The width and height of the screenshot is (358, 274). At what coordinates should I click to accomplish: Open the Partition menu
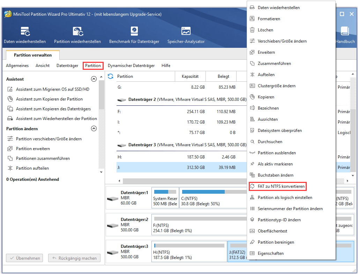point(93,66)
